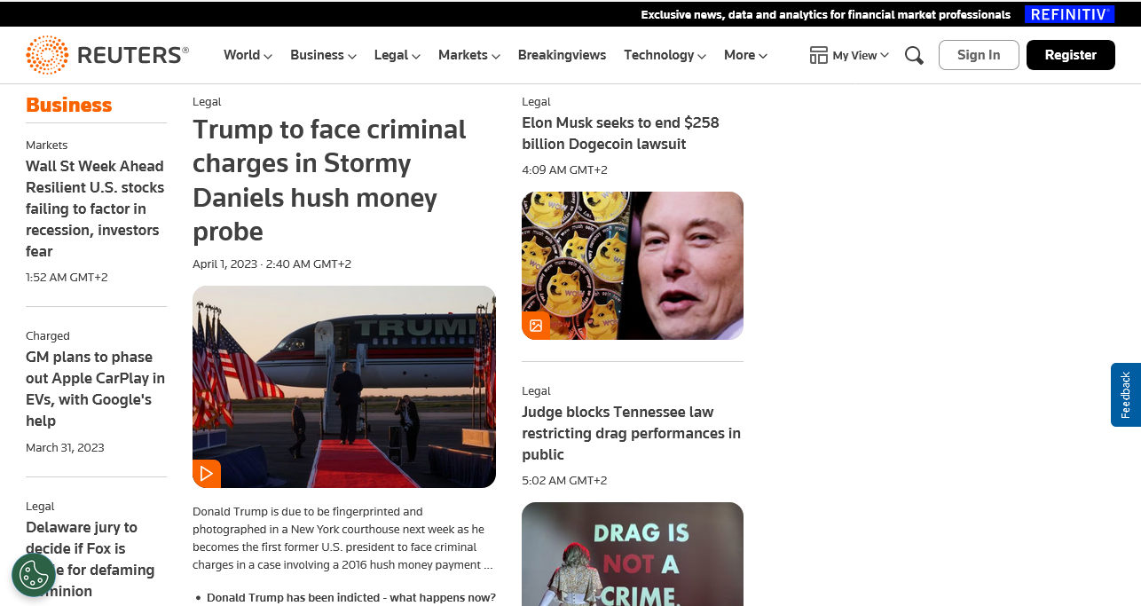Click the Reuters logo
This screenshot has width=1141, height=606.
click(107, 55)
